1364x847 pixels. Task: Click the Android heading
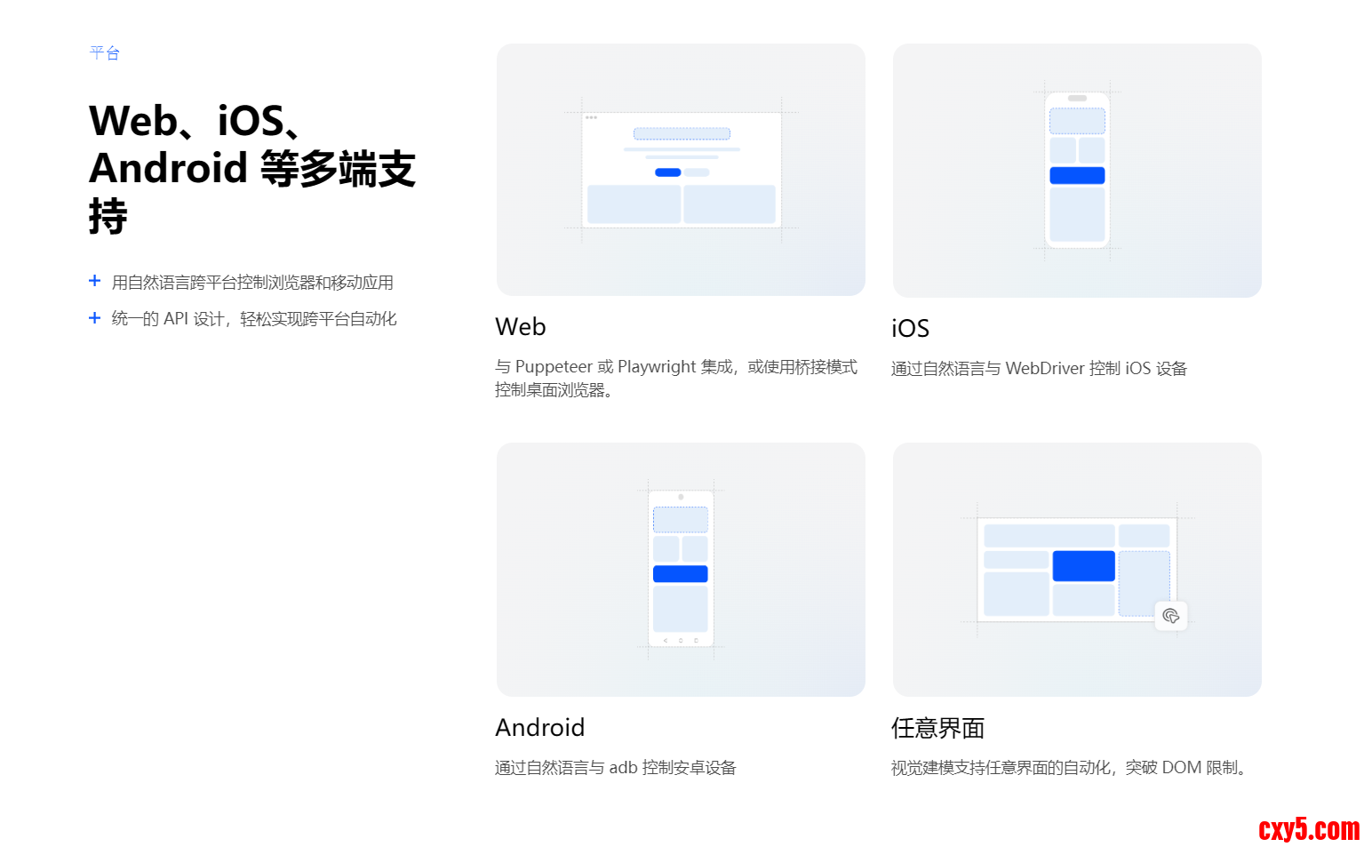[539, 728]
